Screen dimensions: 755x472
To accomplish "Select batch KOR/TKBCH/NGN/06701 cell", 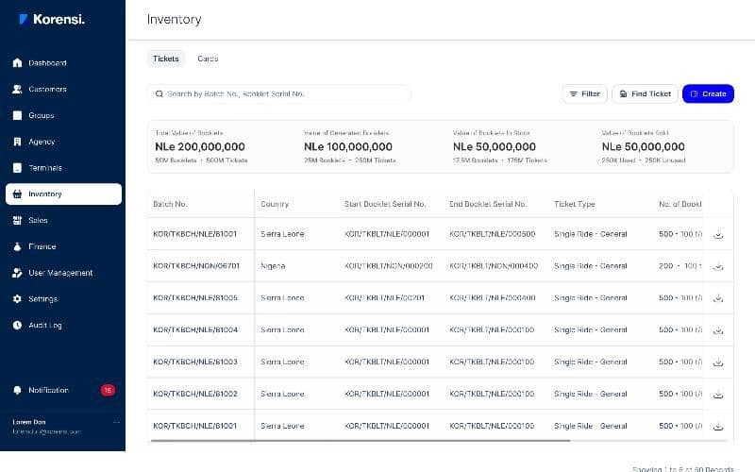I will point(196,266).
